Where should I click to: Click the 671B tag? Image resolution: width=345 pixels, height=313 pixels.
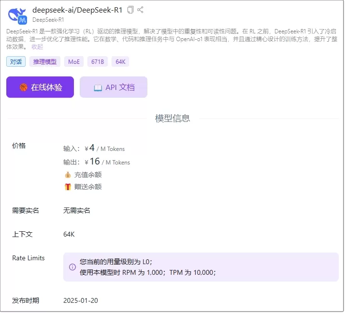point(98,61)
